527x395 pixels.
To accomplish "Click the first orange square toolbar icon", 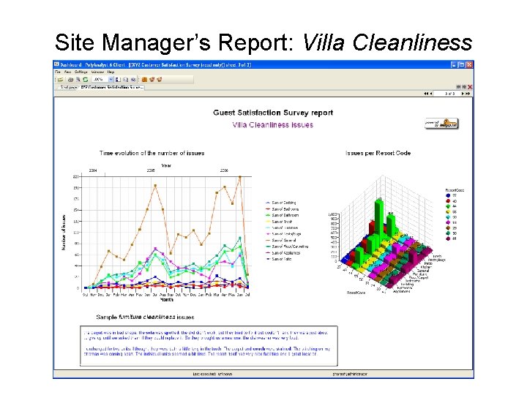I will click(x=144, y=80).
